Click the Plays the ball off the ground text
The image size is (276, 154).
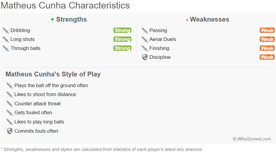51,86
